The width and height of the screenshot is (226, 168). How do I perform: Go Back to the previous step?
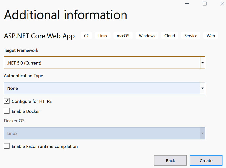170,160
